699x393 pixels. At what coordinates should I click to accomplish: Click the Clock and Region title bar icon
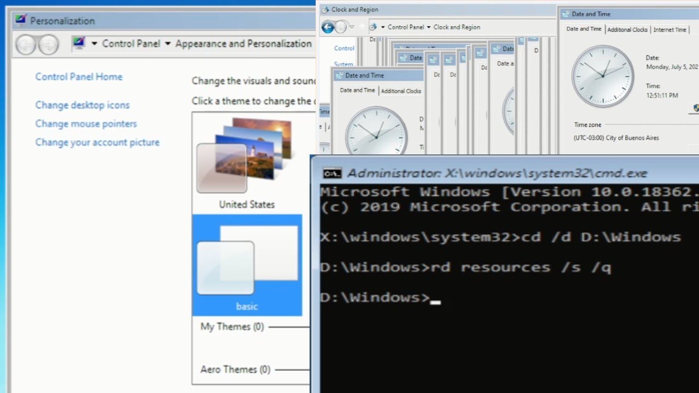point(325,9)
